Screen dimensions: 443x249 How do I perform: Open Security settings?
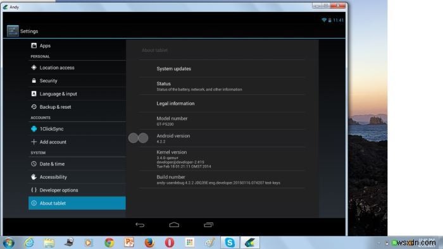(77, 81)
